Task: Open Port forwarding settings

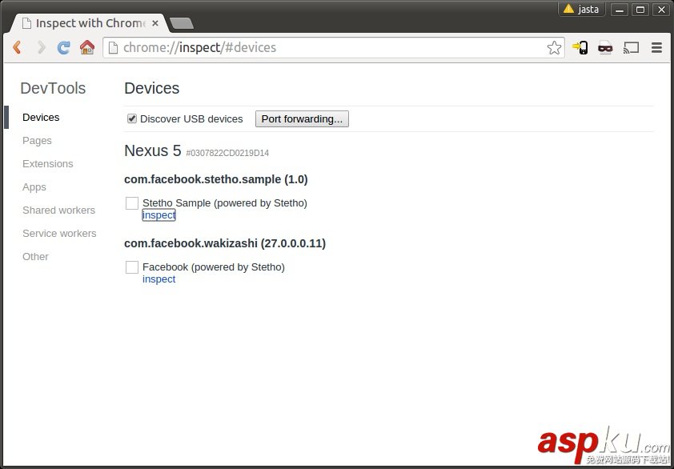Action: (302, 119)
